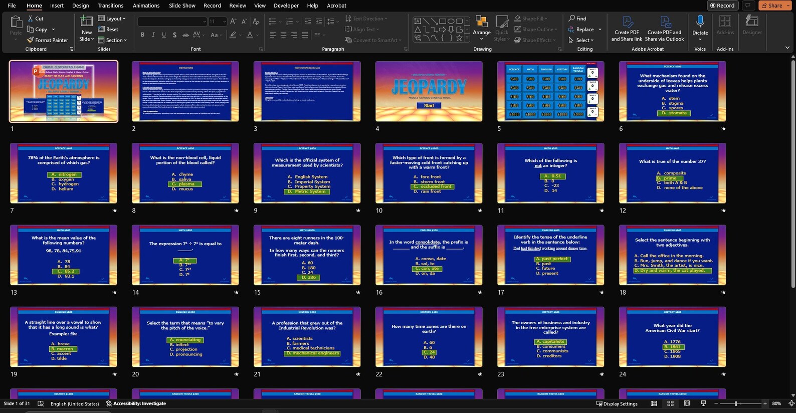Start Slide Show from status bar icon
The height and width of the screenshot is (413, 796).
[x=703, y=403]
